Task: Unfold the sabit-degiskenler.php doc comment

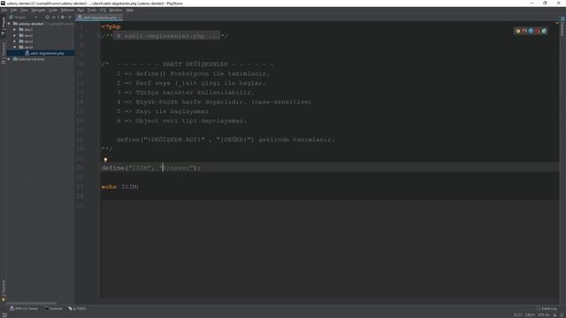Action: point(99,36)
